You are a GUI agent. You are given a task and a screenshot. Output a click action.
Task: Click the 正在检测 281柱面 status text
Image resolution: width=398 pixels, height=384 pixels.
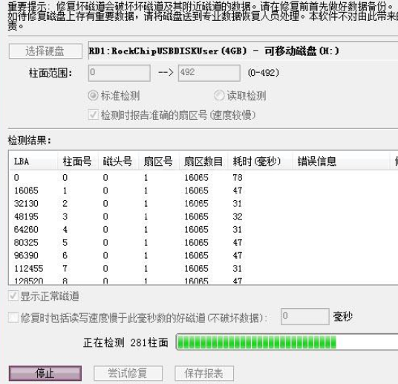(x=126, y=342)
